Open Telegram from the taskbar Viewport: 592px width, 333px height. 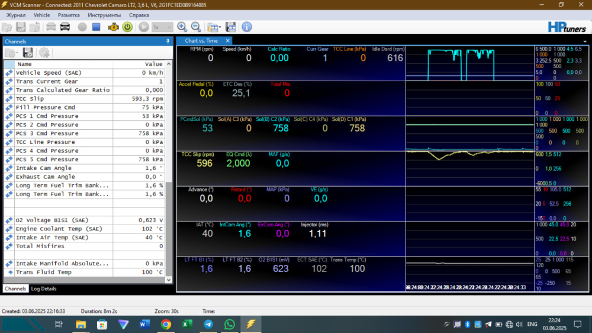click(208, 324)
